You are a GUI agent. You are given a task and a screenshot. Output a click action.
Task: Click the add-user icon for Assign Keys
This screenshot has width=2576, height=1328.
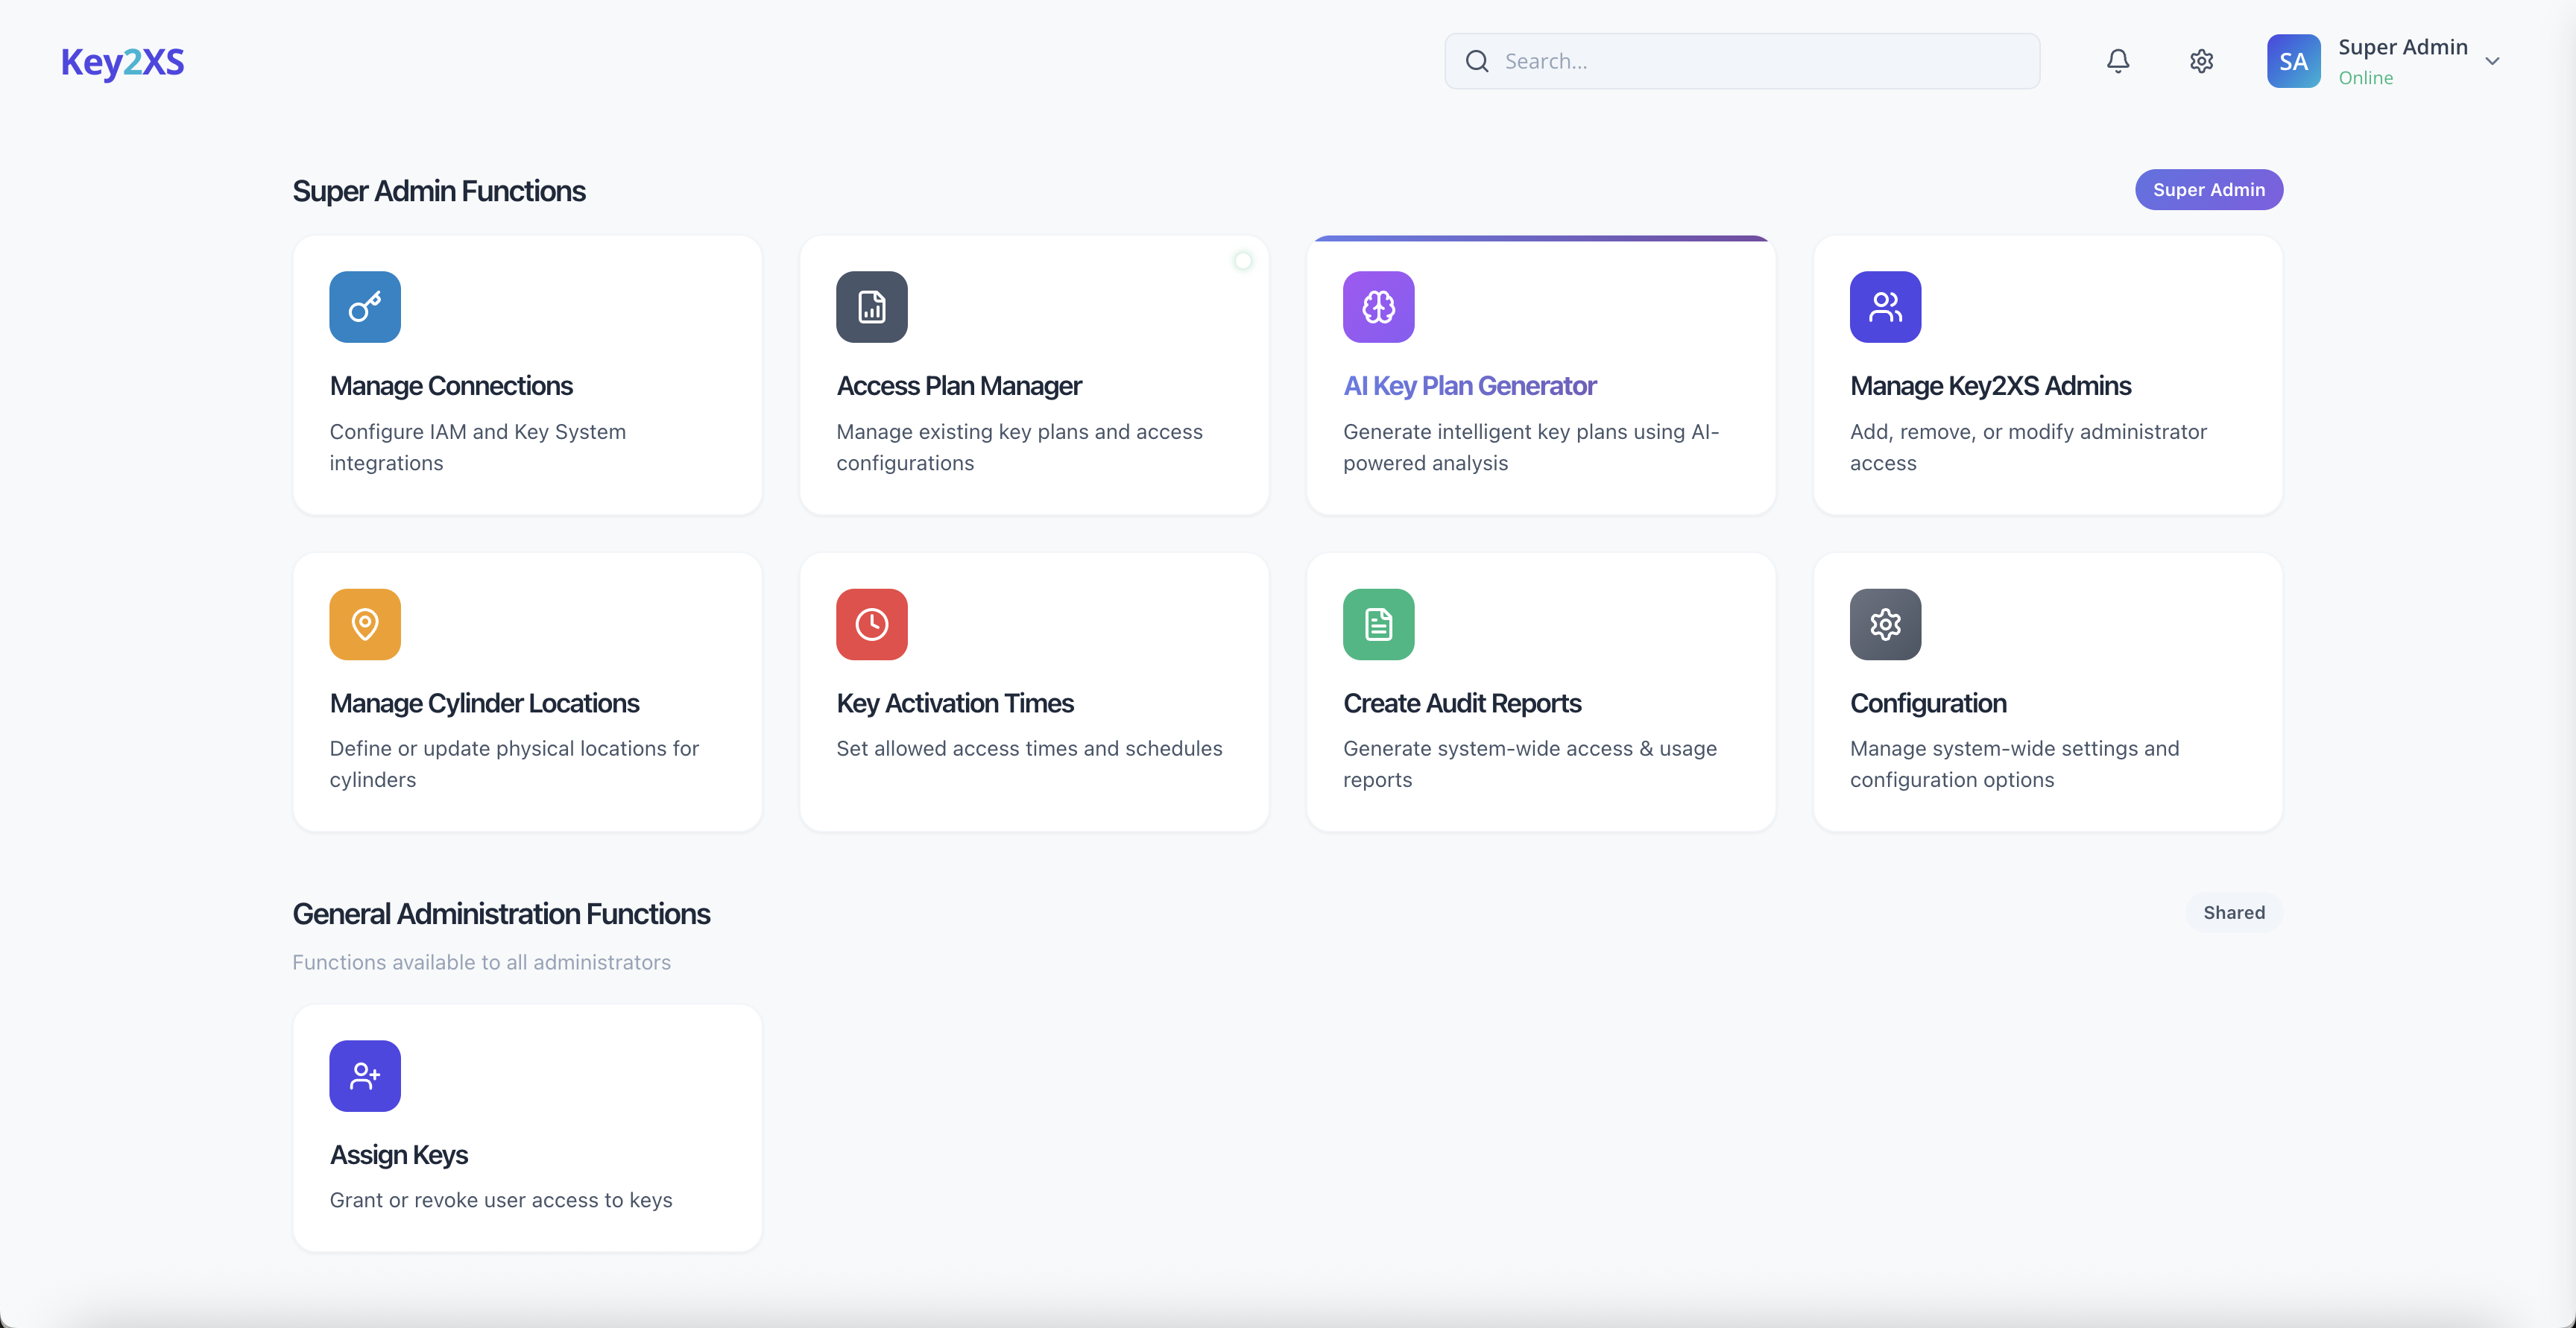365,1076
